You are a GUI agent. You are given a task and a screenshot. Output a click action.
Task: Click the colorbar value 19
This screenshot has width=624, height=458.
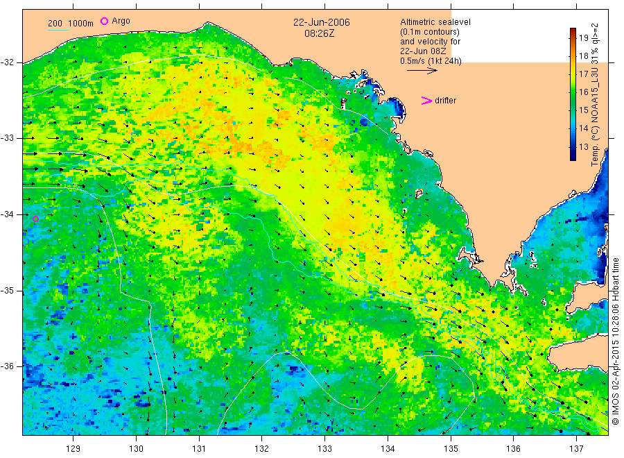click(x=583, y=38)
